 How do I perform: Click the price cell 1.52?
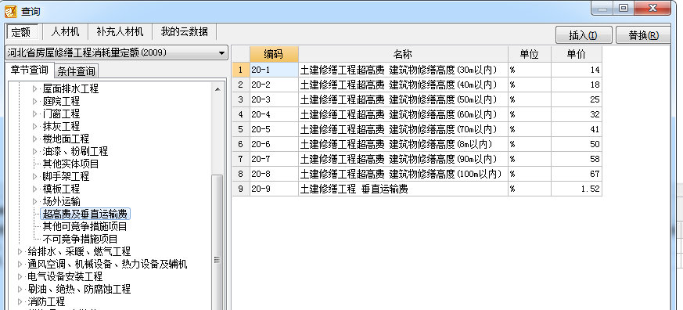577,189
